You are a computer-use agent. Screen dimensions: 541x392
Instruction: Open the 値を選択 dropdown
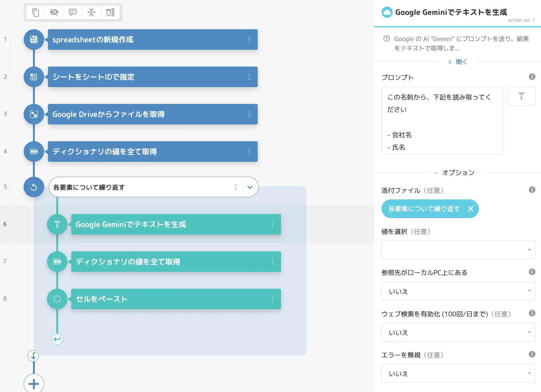pos(458,250)
